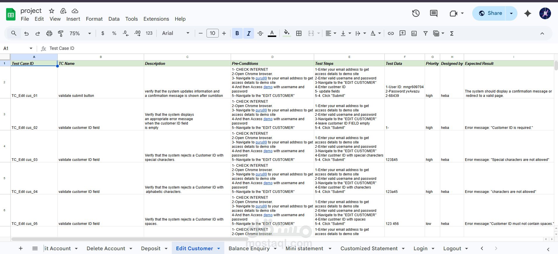Insert a chart
The width and height of the screenshot is (558, 254).
tap(414, 33)
